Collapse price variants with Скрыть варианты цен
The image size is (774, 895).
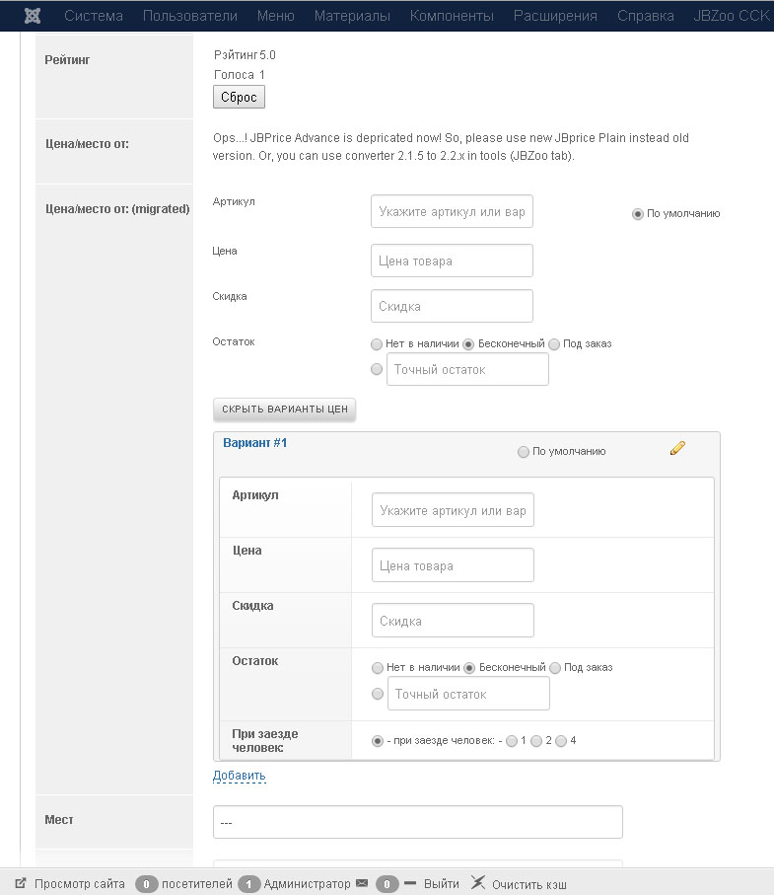284,410
